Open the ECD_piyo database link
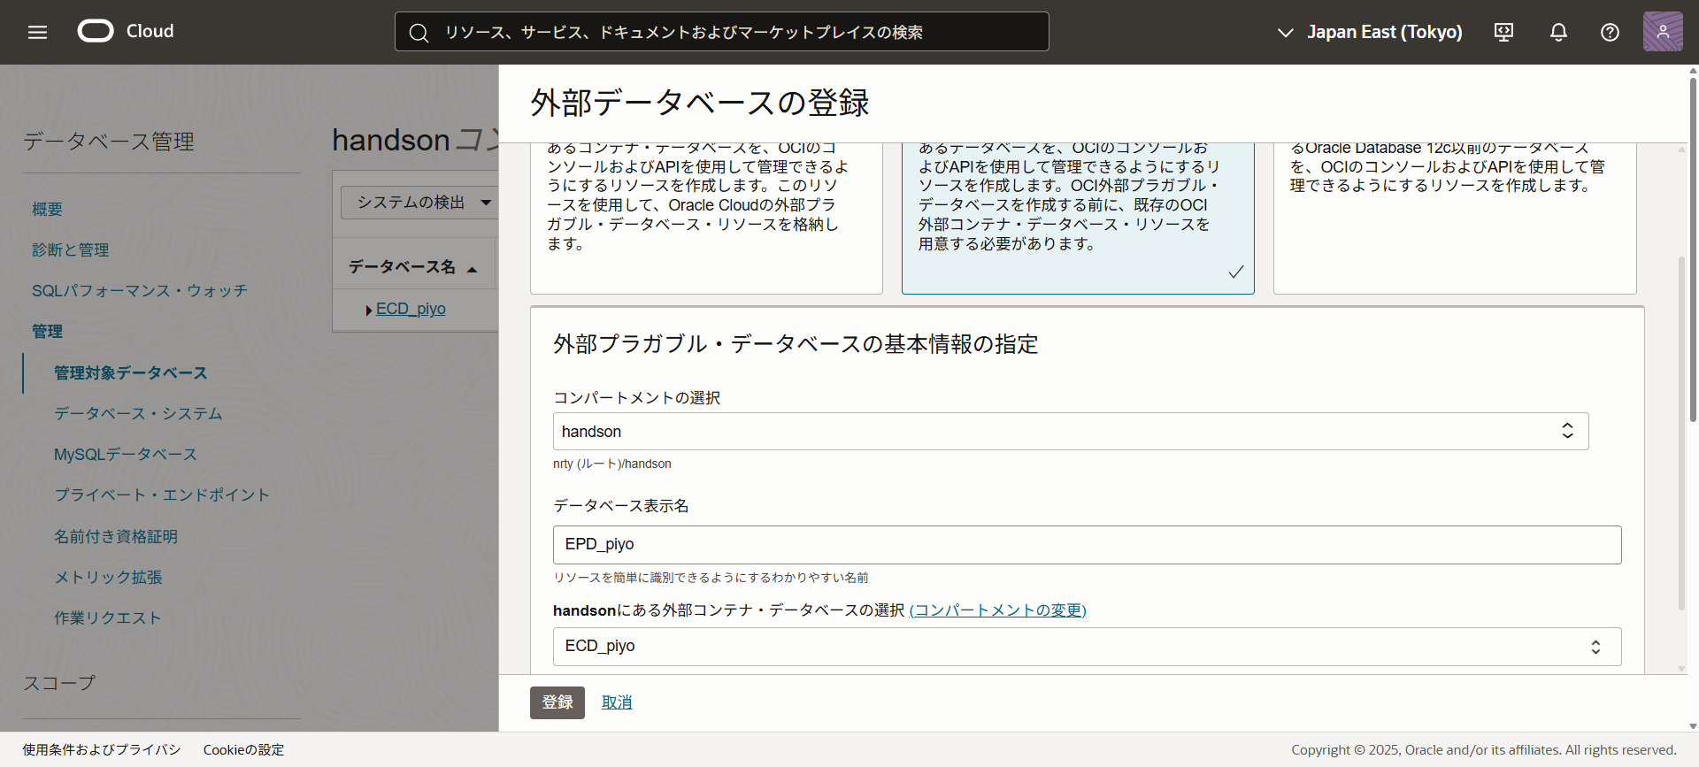The image size is (1699, 767). point(411,309)
